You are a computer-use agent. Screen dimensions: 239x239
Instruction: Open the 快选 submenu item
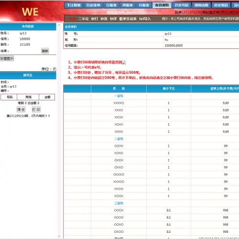click(104, 19)
